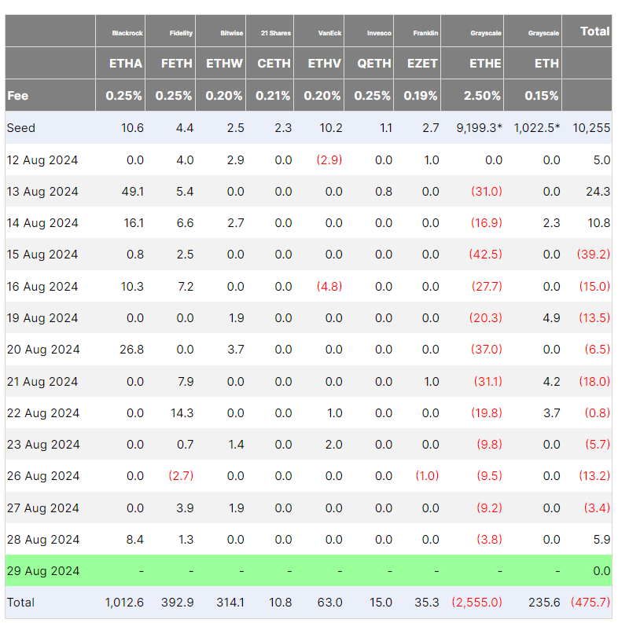Viewport: 618px width, 623px height.
Task: Select the green 29 Aug 2024 row date
Action: 42,571
